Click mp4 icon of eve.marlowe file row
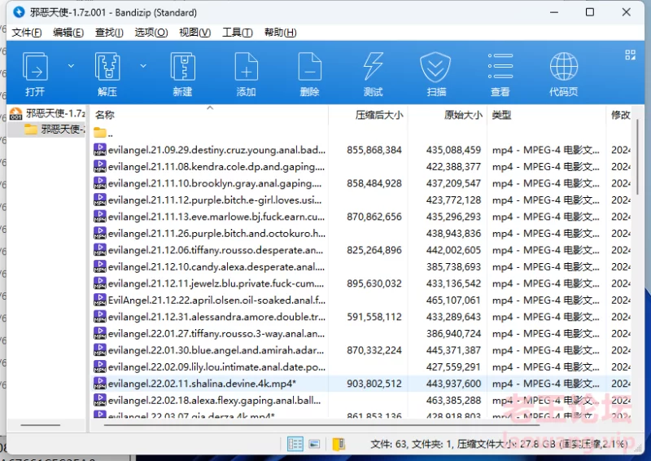 [x=100, y=216]
